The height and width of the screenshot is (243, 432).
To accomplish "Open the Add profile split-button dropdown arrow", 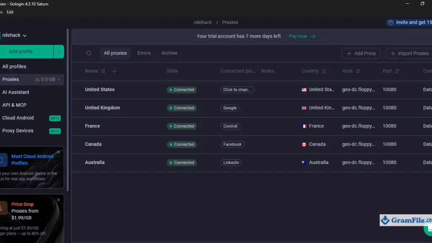I will click(59, 51).
